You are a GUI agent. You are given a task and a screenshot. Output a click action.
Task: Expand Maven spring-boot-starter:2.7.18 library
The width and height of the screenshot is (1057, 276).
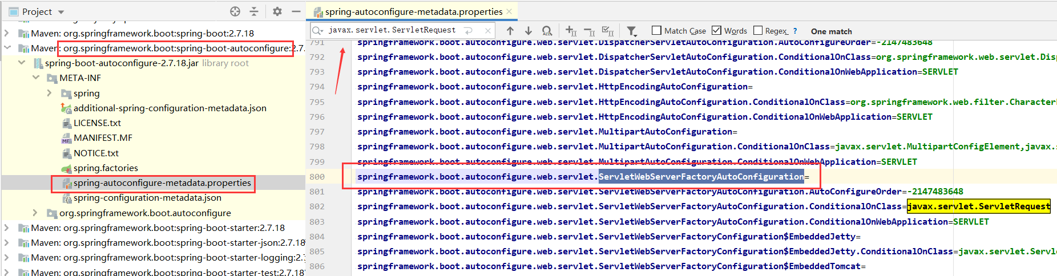click(7, 228)
